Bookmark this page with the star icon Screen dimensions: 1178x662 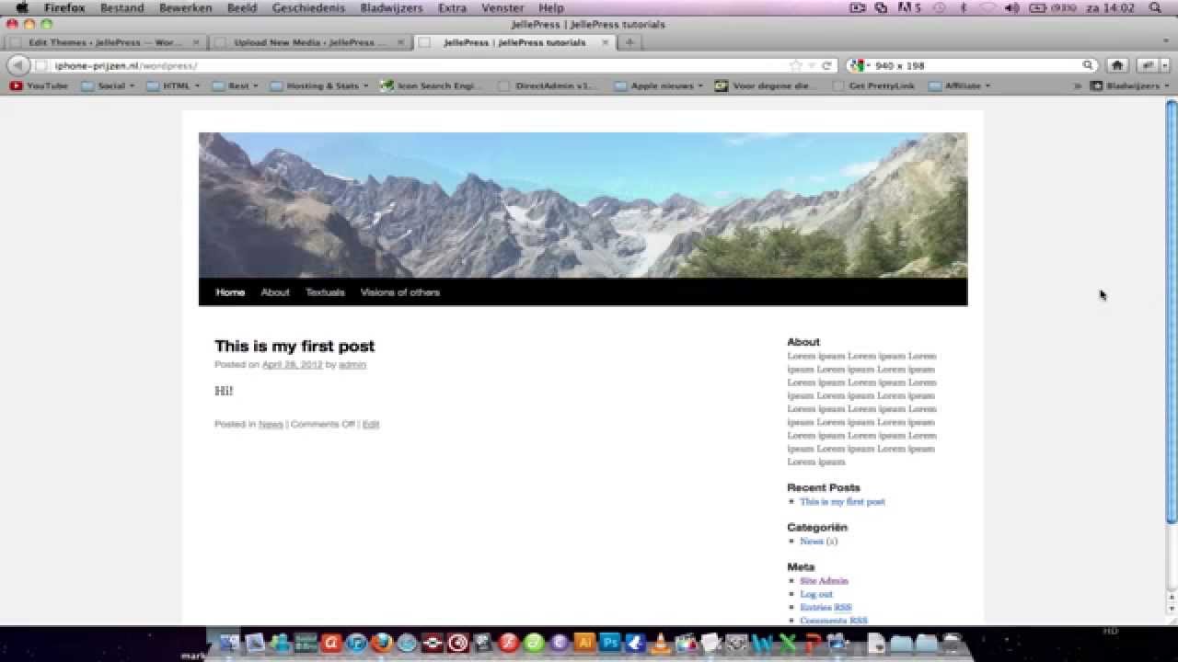[795, 65]
